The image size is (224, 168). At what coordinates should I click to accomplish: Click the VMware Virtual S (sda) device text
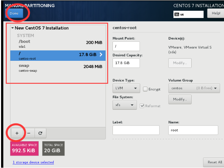[190, 50]
